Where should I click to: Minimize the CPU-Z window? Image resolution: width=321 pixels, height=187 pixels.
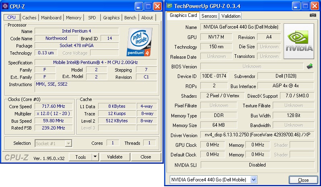pyautogui.click(x=139, y=6)
